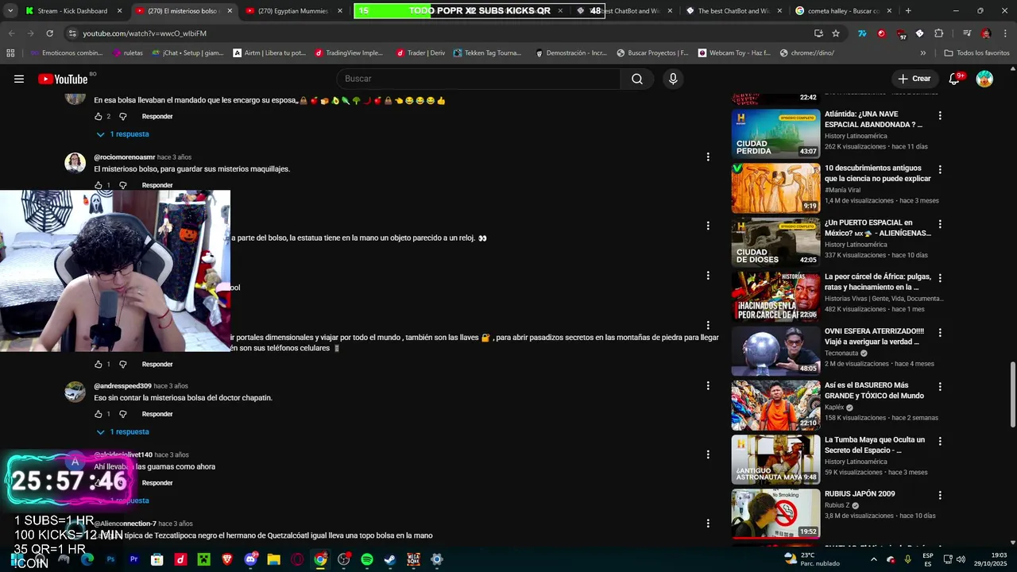Close the 'El misterioso bolso' tab

pyautogui.click(x=230, y=11)
